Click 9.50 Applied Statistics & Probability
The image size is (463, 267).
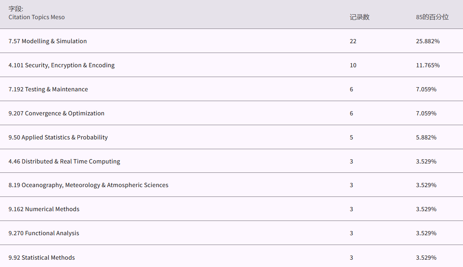(x=58, y=137)
